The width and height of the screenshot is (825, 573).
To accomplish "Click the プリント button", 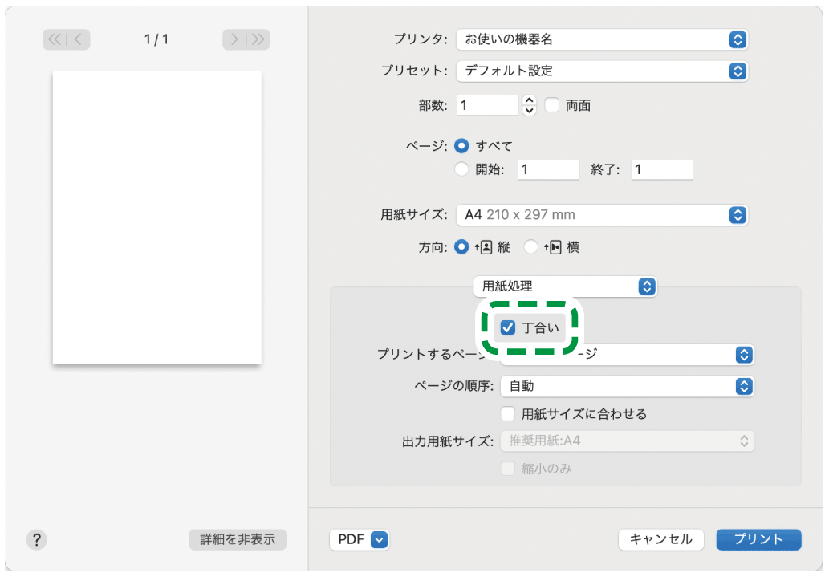I will (x=758, y=539).
